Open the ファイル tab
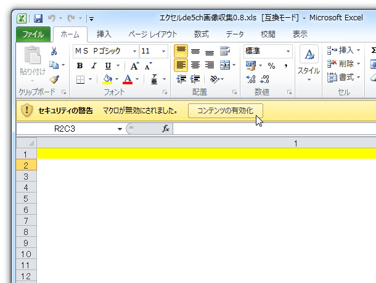This screenshot has height=283, width=376. click(x=33, y=34)
